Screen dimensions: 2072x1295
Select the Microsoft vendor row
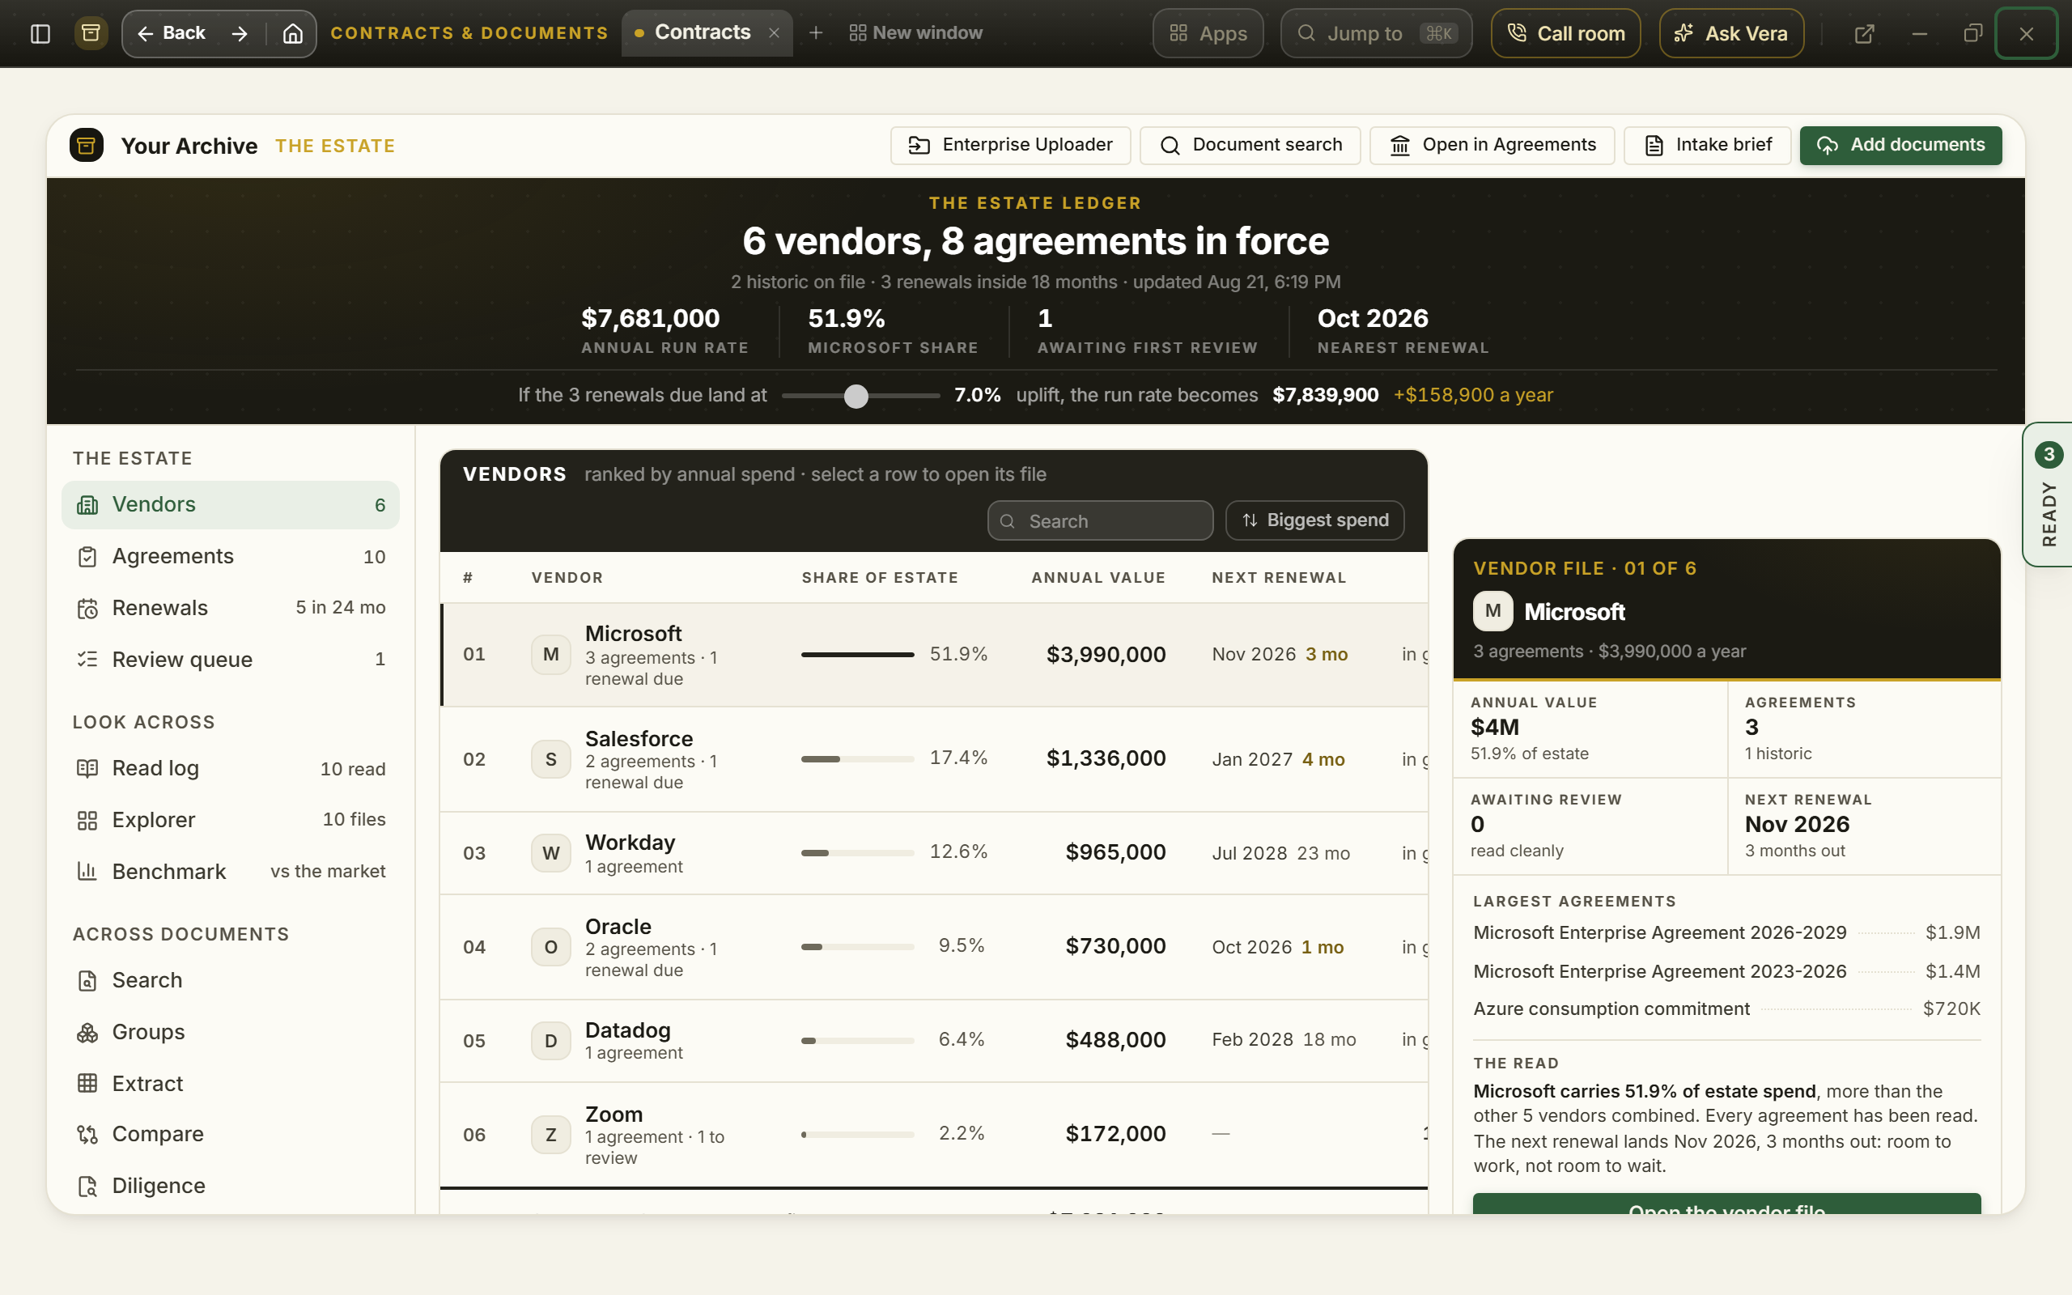934,656
